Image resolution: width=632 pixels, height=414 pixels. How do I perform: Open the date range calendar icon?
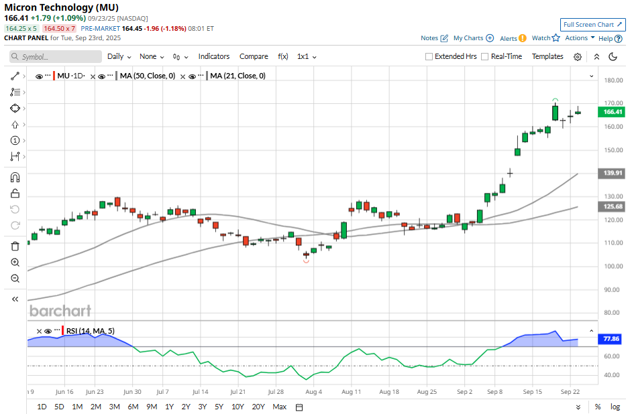[x=299, y=407]
